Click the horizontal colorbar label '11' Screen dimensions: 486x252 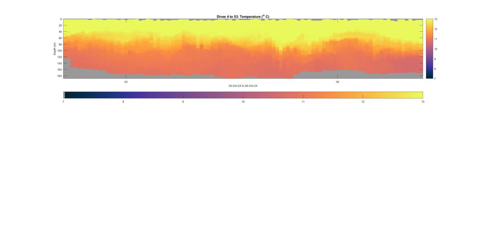[303, 102]
